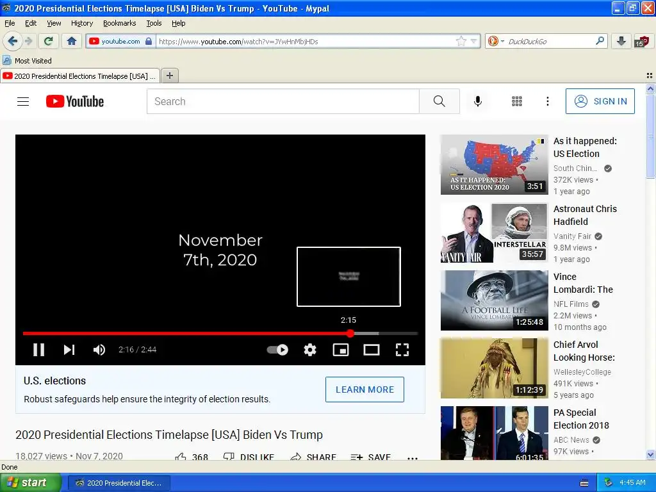Click the DISLIKE button
656x492 pixels.
tap(249, 457)
